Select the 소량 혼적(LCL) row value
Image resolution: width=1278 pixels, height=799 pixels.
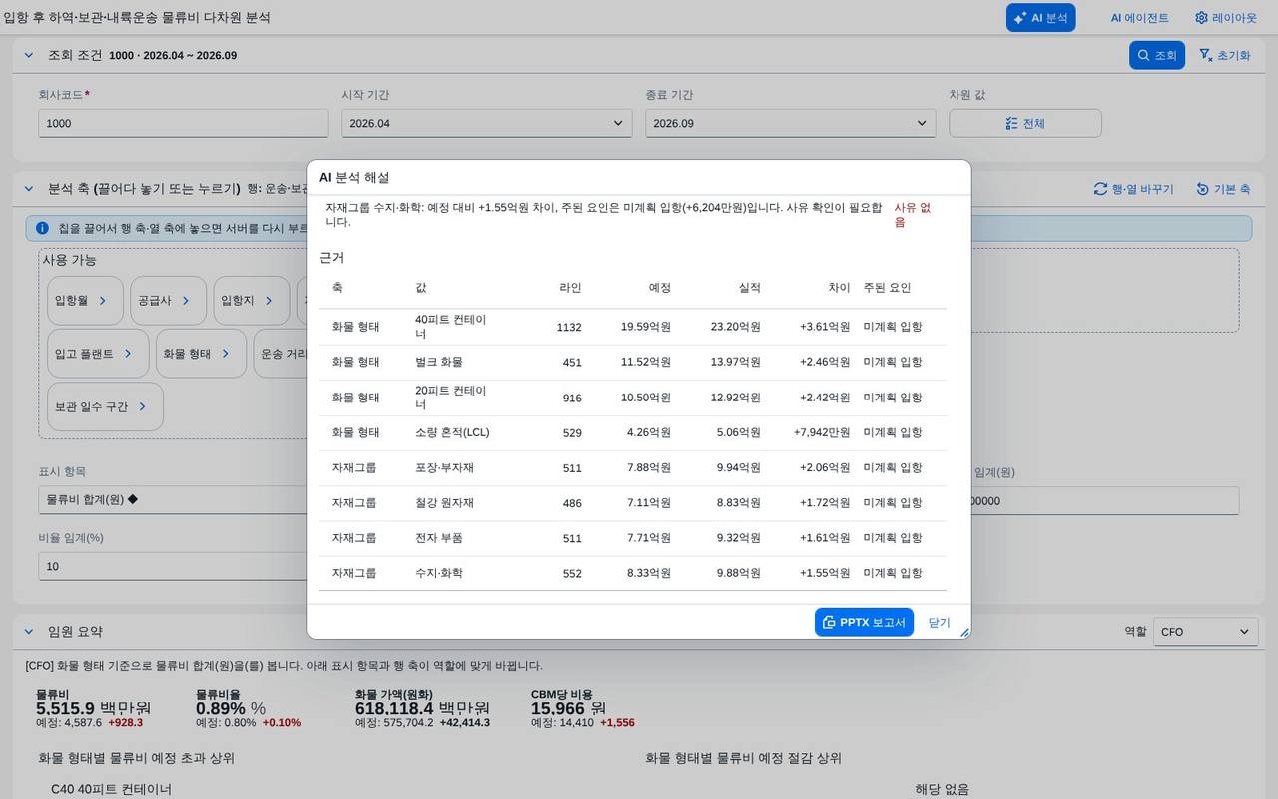(452, 432)
